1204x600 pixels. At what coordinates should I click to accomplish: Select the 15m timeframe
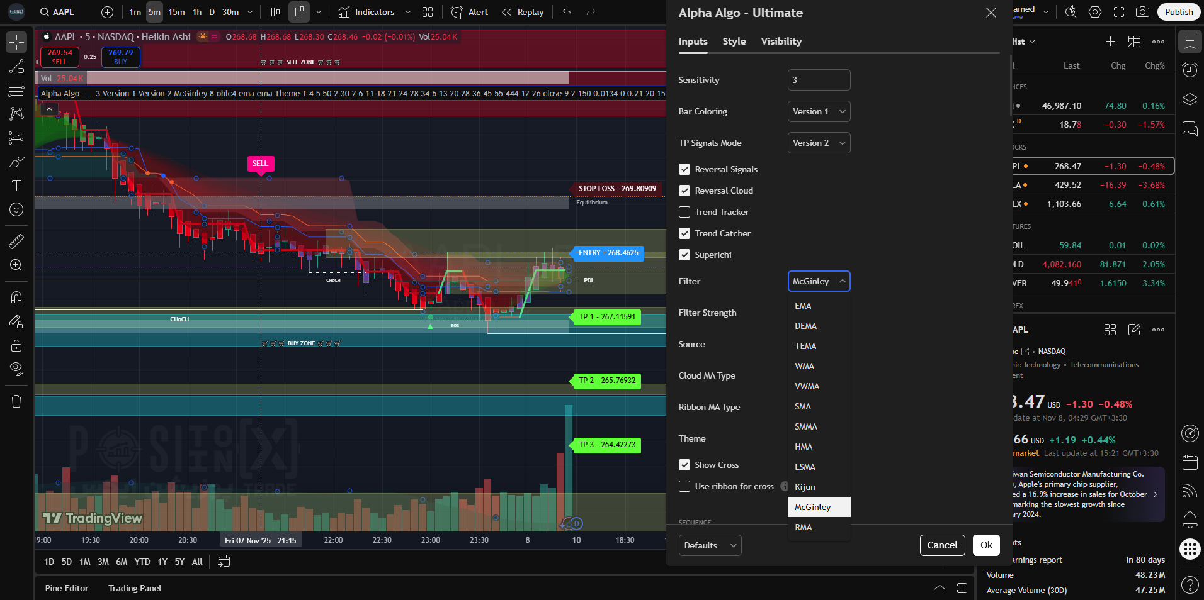[176, 12]
